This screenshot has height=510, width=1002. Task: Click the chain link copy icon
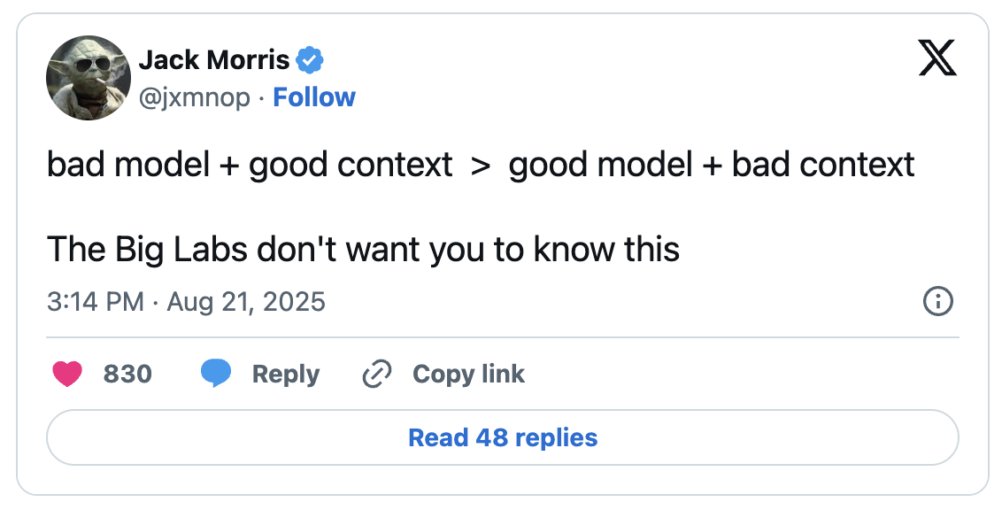coord(377,375)
